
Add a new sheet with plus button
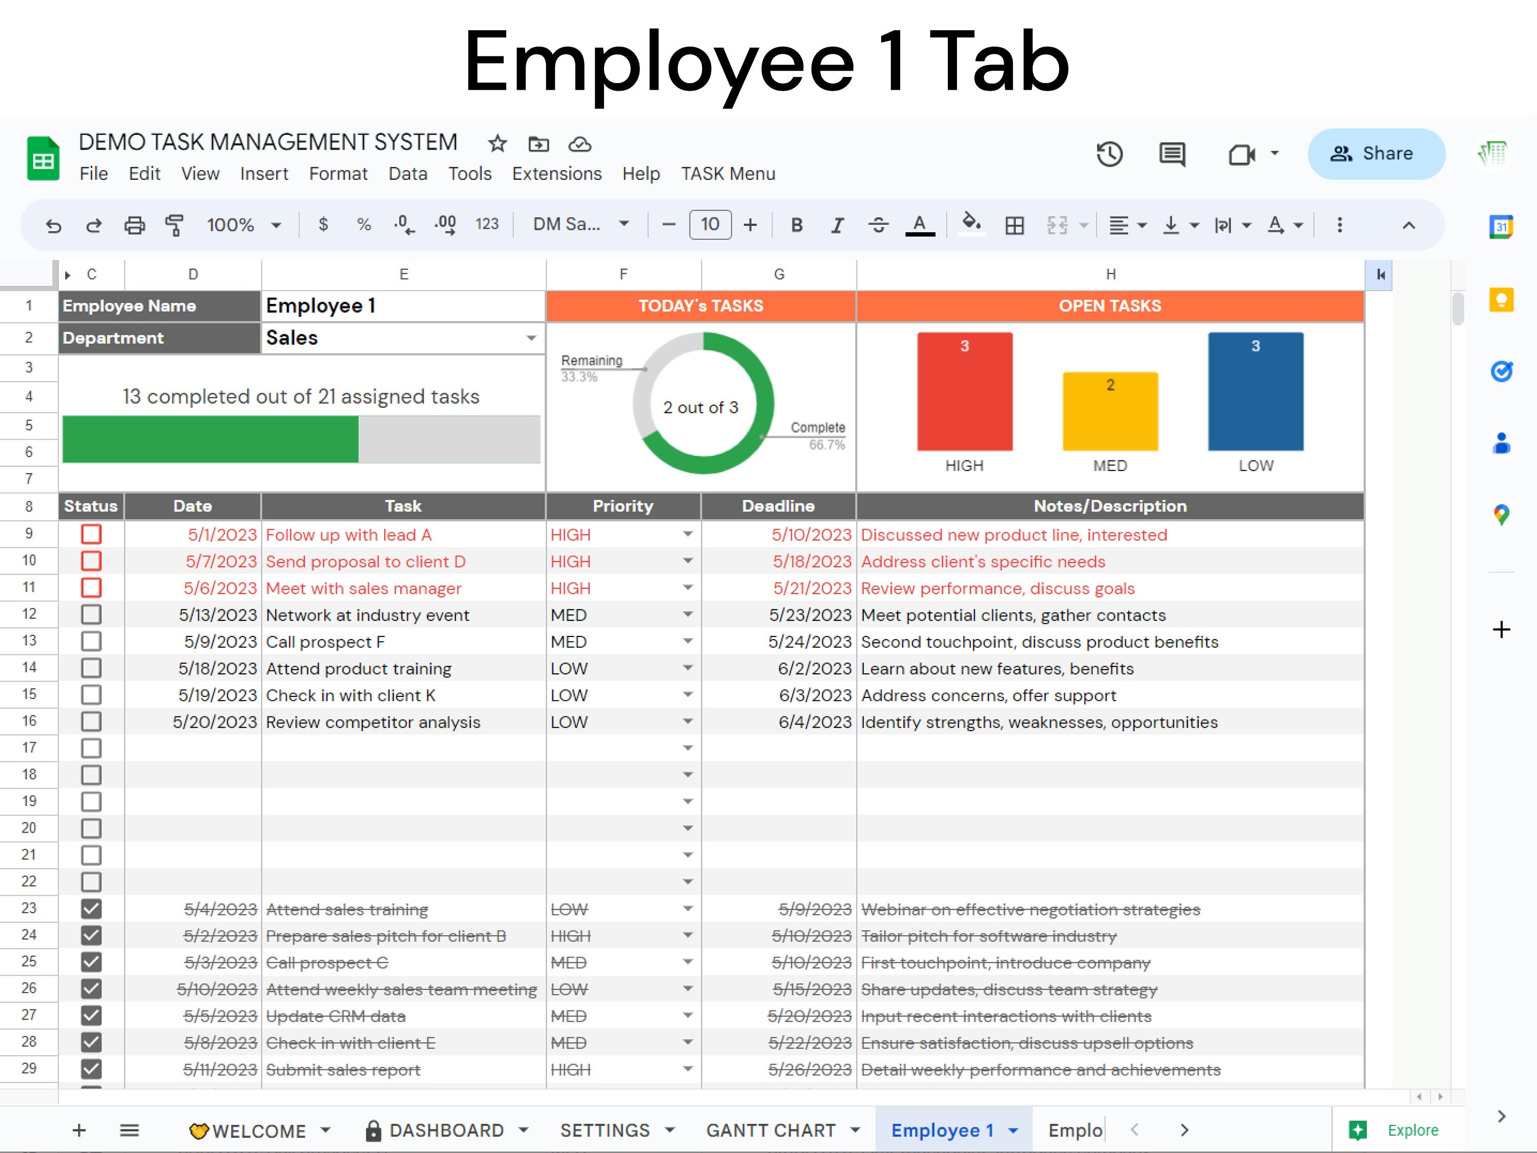point(79,1131)
